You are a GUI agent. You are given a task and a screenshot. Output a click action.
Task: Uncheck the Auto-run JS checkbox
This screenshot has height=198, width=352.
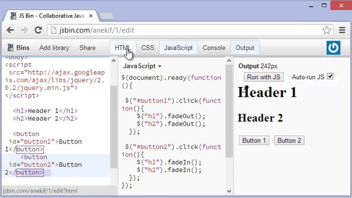tap(330, 76)
